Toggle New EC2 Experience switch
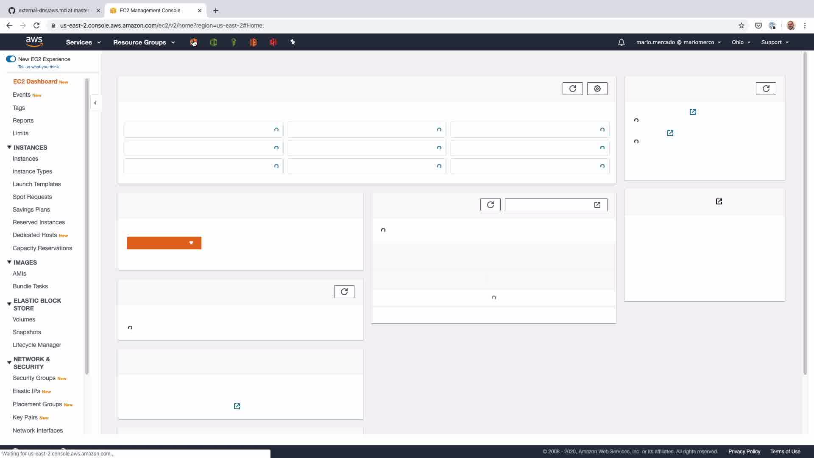Viewport: 814px width, 458px height. click(11, 59)
